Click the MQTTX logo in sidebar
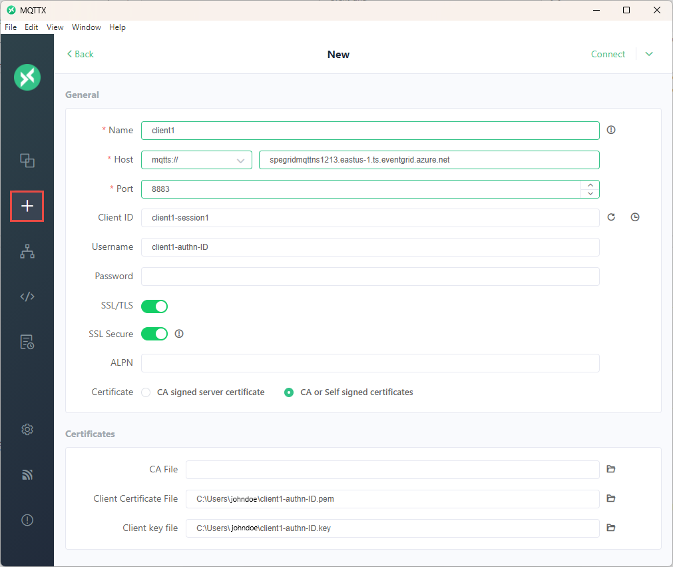 27,77
